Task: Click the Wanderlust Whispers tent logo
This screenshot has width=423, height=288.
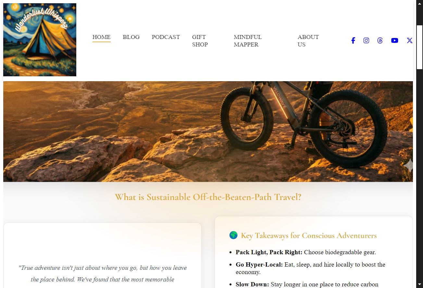Action: 40,40
